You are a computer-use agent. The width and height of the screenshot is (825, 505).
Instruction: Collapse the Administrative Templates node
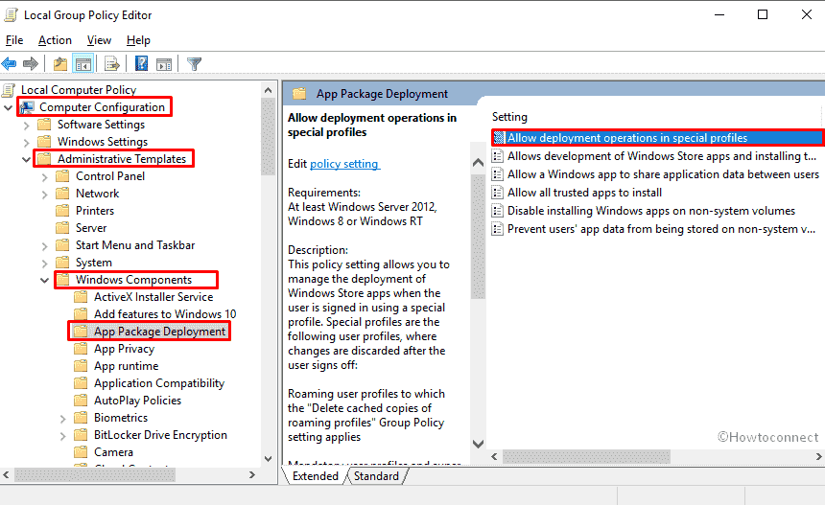click(26, 159)
